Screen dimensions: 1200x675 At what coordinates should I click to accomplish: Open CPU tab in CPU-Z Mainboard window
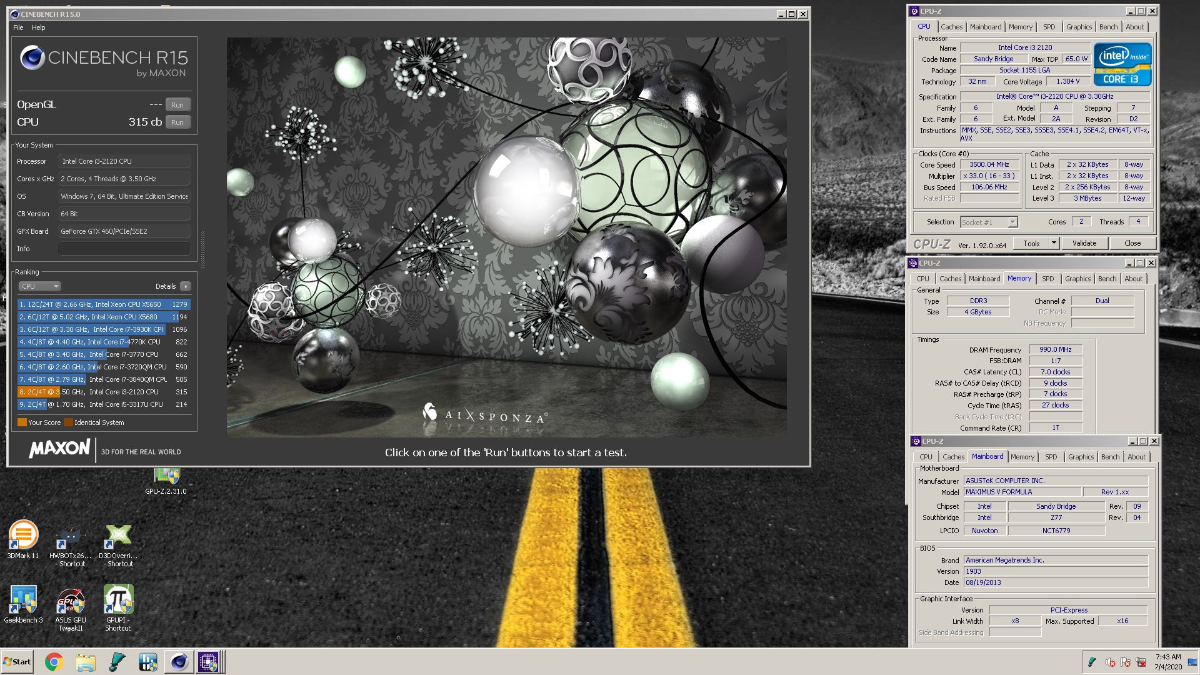pos(926,457)
